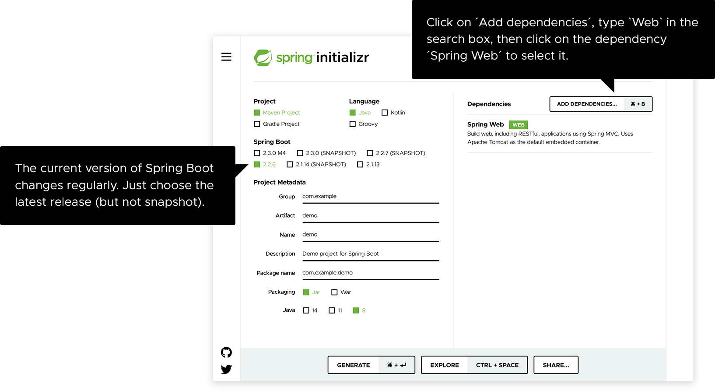Select Spring Boot 2.1.13 version
This screenshot has width=715, height=391.
[360, 164]
